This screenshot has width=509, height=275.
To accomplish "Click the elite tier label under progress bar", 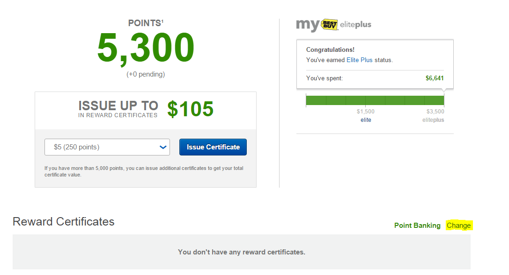I will point(366,120).
